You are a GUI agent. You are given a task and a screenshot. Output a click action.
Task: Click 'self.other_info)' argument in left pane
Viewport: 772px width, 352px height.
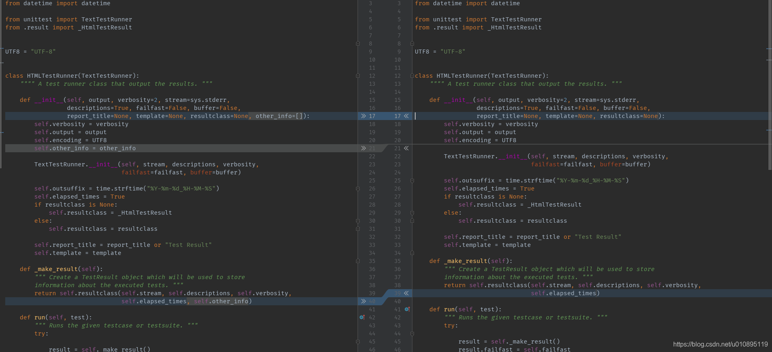(223, 301)
